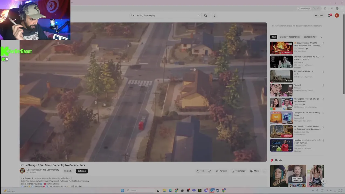Open the first Shorts thumbnail
This screenshot has width=345, height=194.
coord(279,176)
